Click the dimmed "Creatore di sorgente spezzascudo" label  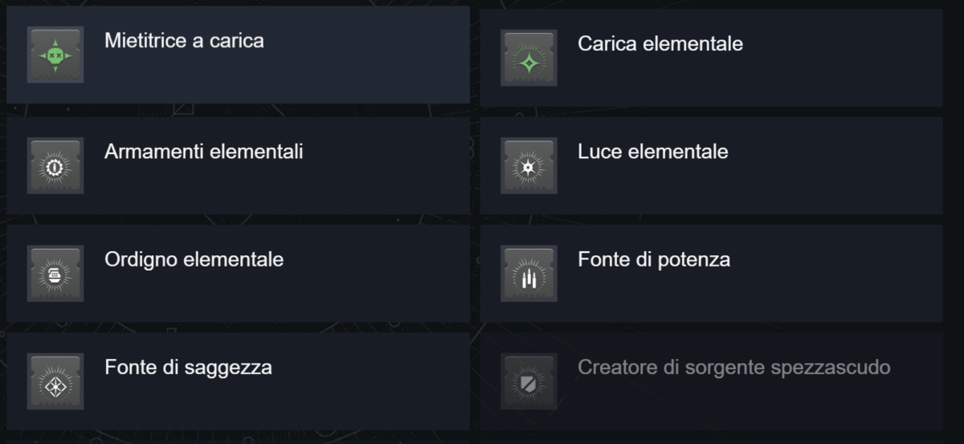[733, 368]
